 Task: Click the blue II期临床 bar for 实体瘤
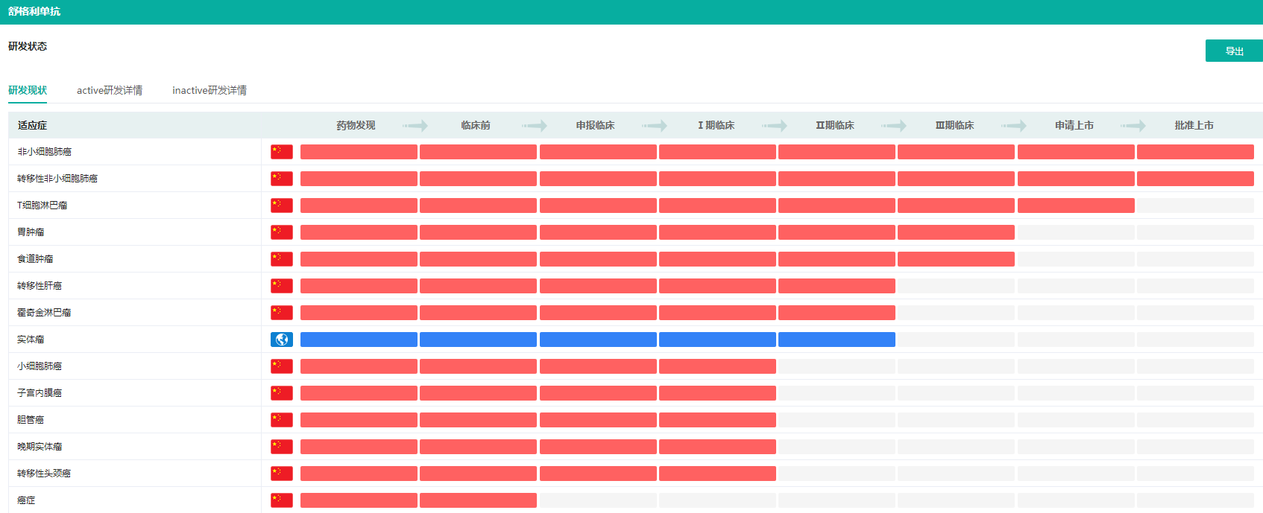tap(837, 340)
